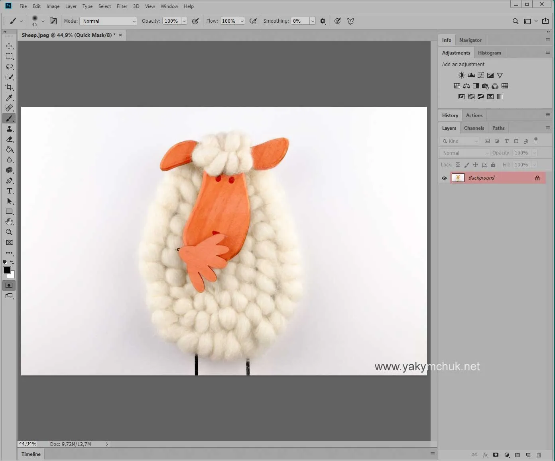Screen dimensions: 555x461
Task: Select the Healing Brush tool
Action: (9, 108)
